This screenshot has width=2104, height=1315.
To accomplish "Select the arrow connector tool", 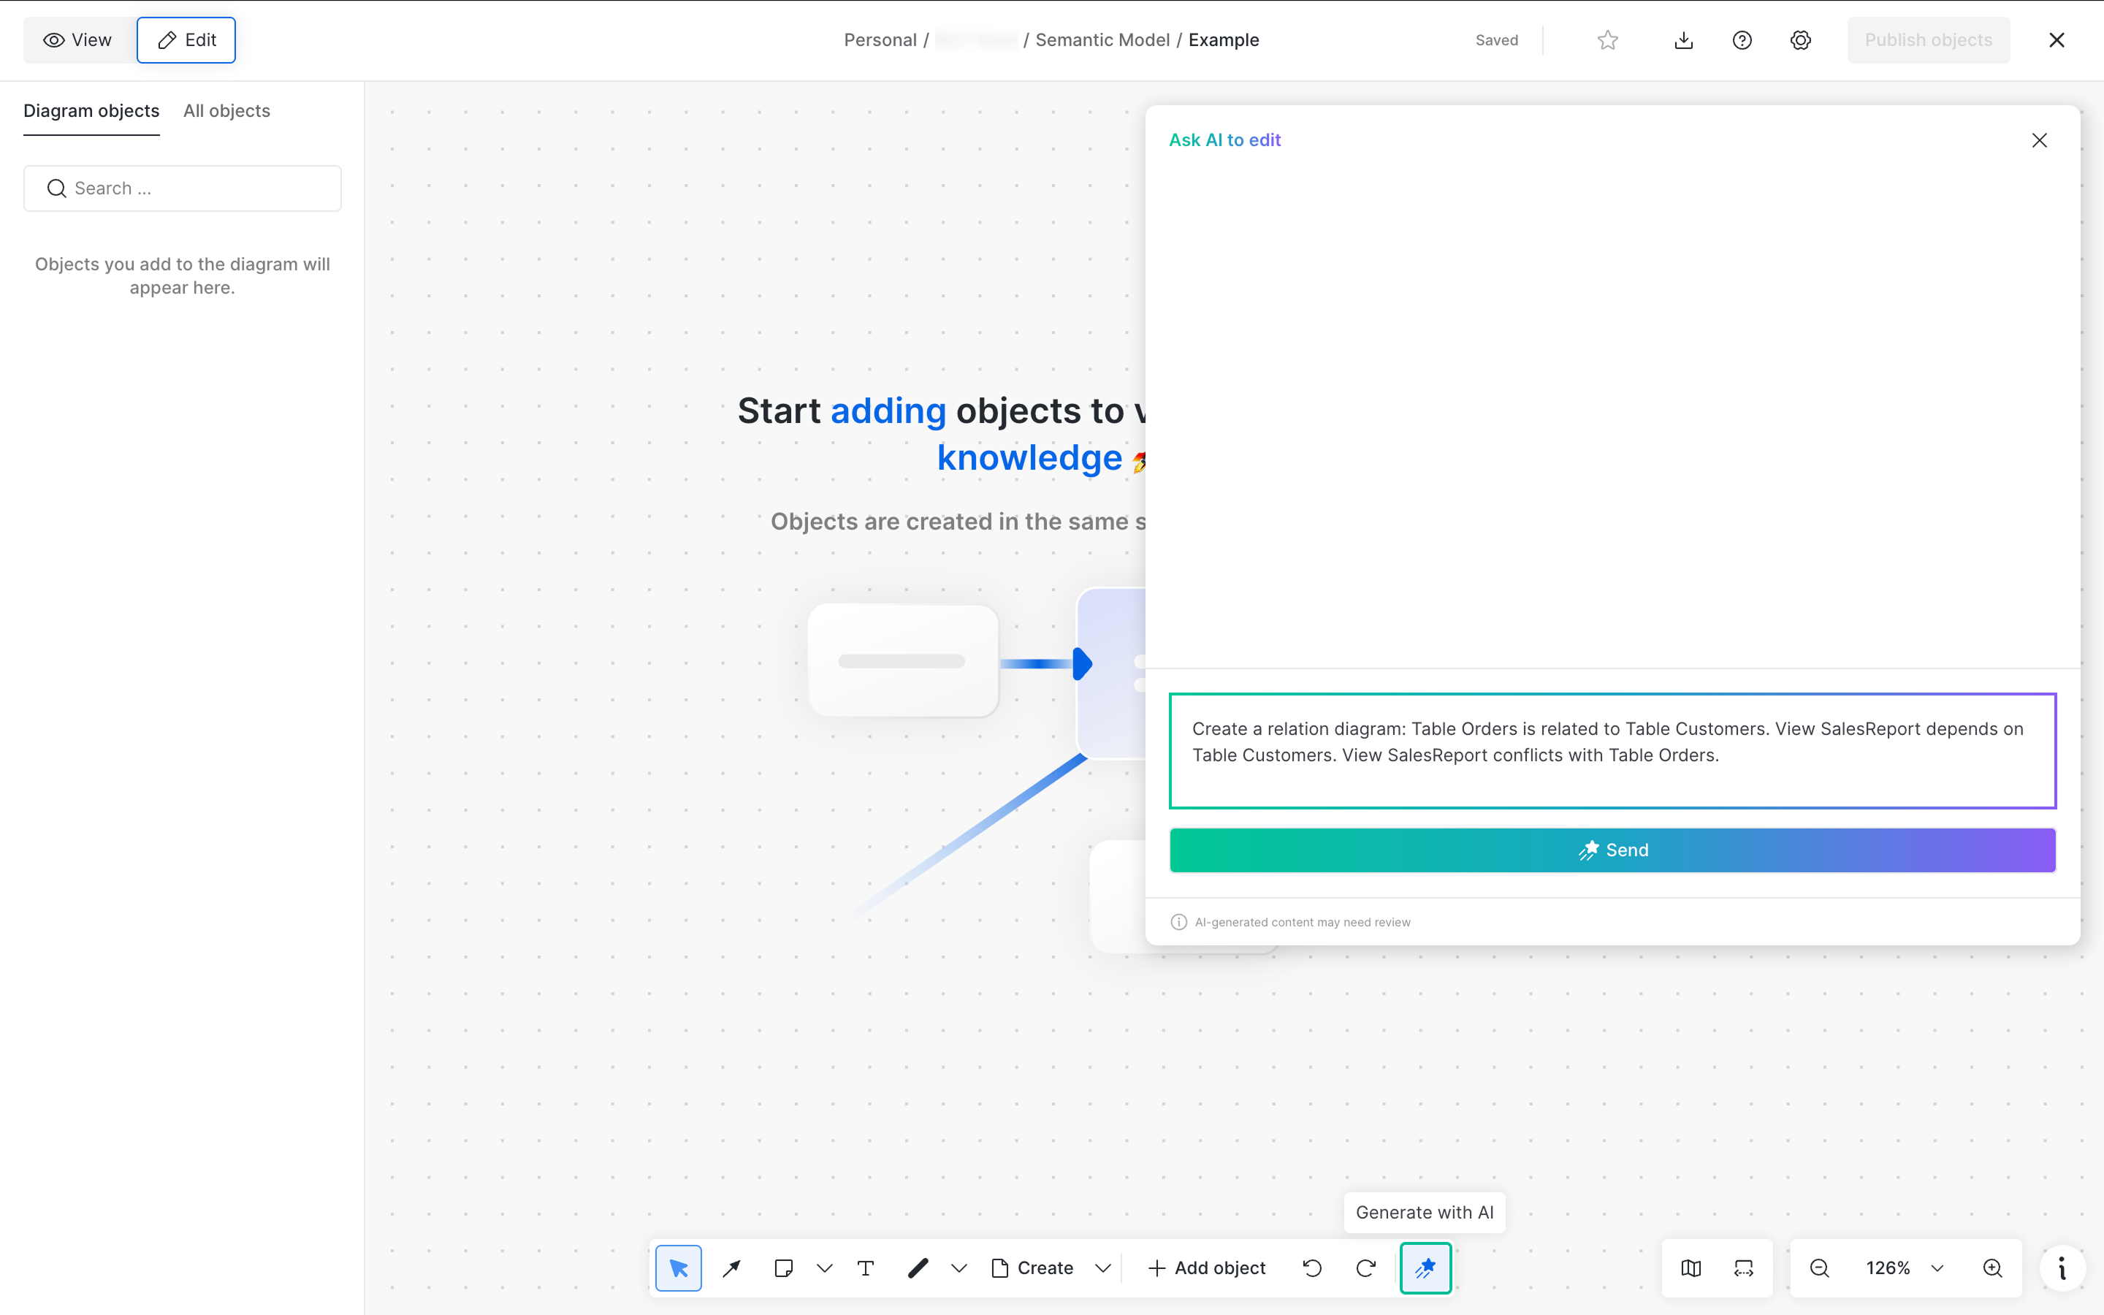I will pyautogui.click(x=731, y=1268).
